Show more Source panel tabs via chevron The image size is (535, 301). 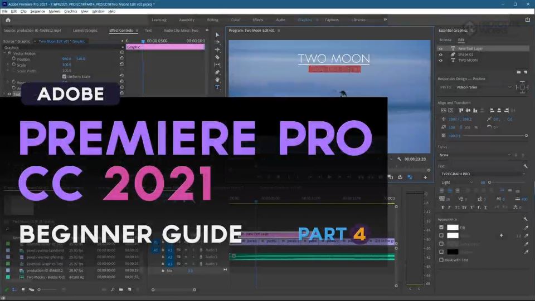point(207,30)
